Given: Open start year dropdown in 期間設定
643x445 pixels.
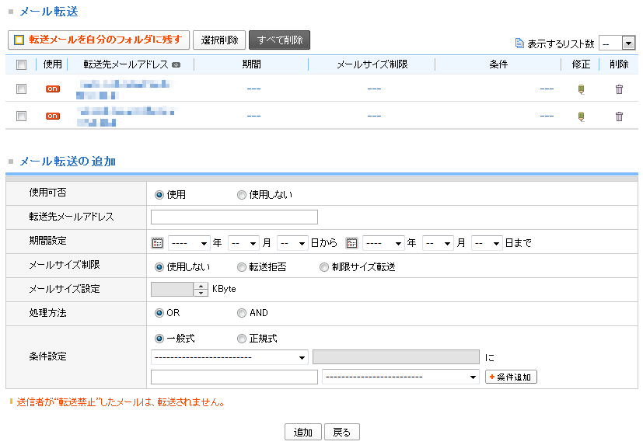Looking at the screenshot, I should click(x=189, y=243).
